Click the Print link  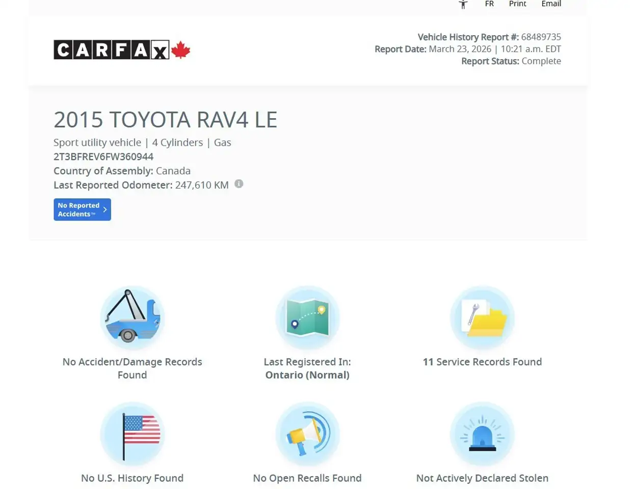click(x=517, y=4)
